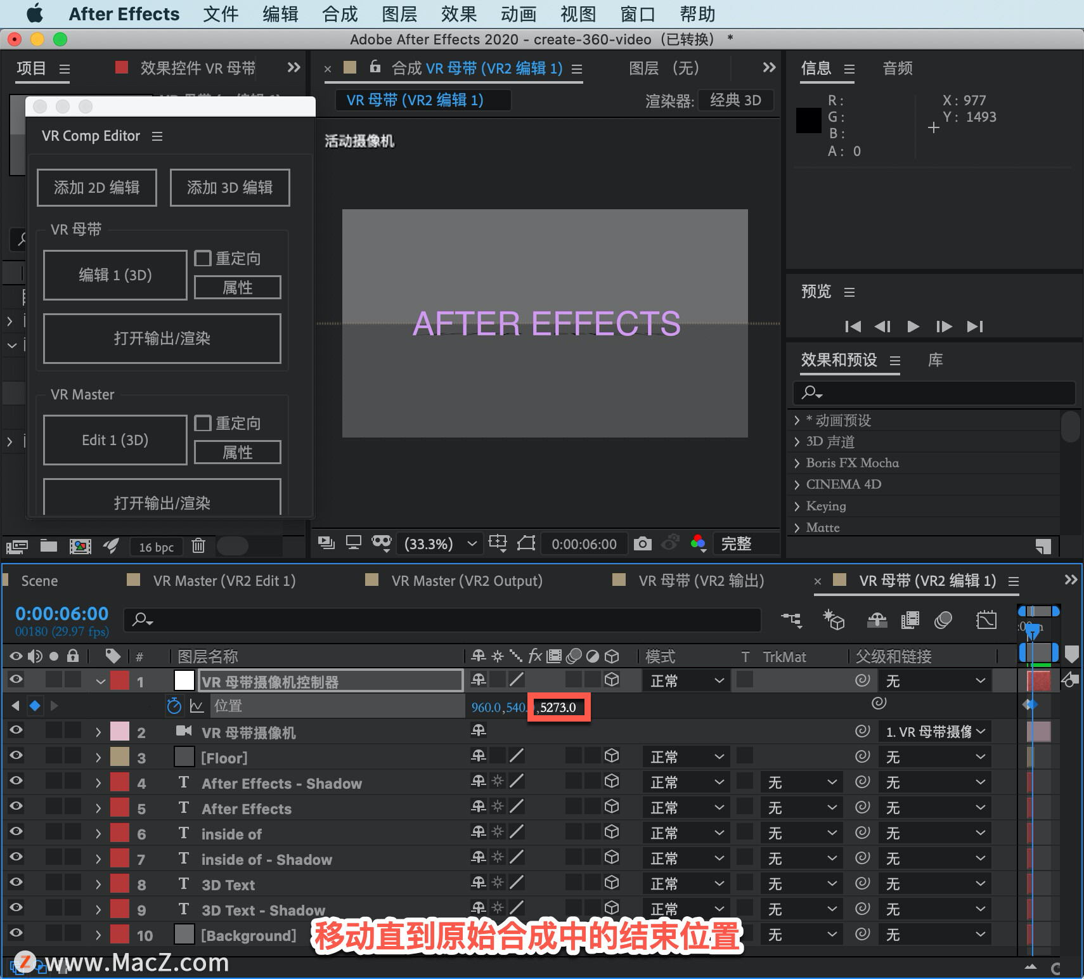The image size is (1084, 979).
Task: Click label color swatch of layer 2
Action: 120,732
